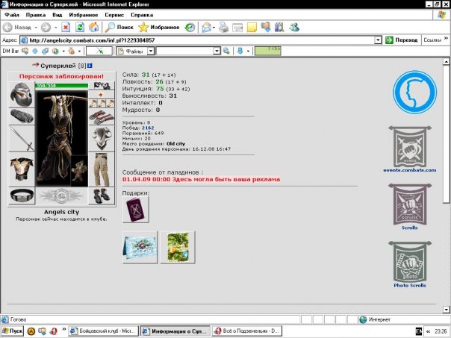
Task: Expand Назад history dropdown arrow
Action: [36, 28]
